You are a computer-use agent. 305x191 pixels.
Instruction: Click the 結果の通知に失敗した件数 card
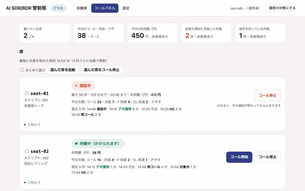coord(206,33)
